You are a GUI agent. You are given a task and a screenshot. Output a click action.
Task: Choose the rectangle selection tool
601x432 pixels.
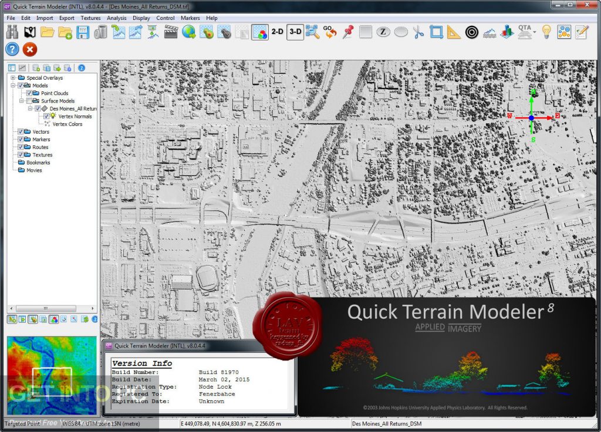coord(365,32)
